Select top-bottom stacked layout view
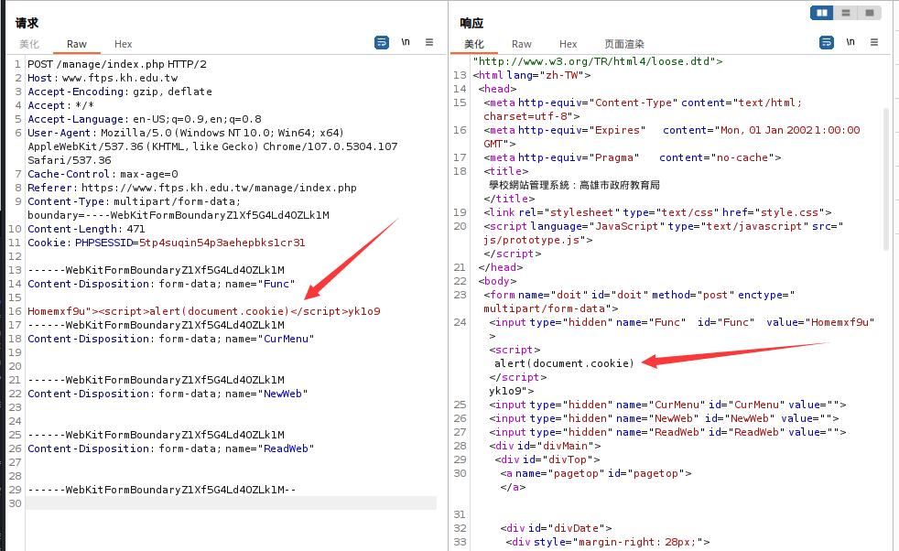Image resolution: width=899 pixels, height=551 pixels. [846, 13]
